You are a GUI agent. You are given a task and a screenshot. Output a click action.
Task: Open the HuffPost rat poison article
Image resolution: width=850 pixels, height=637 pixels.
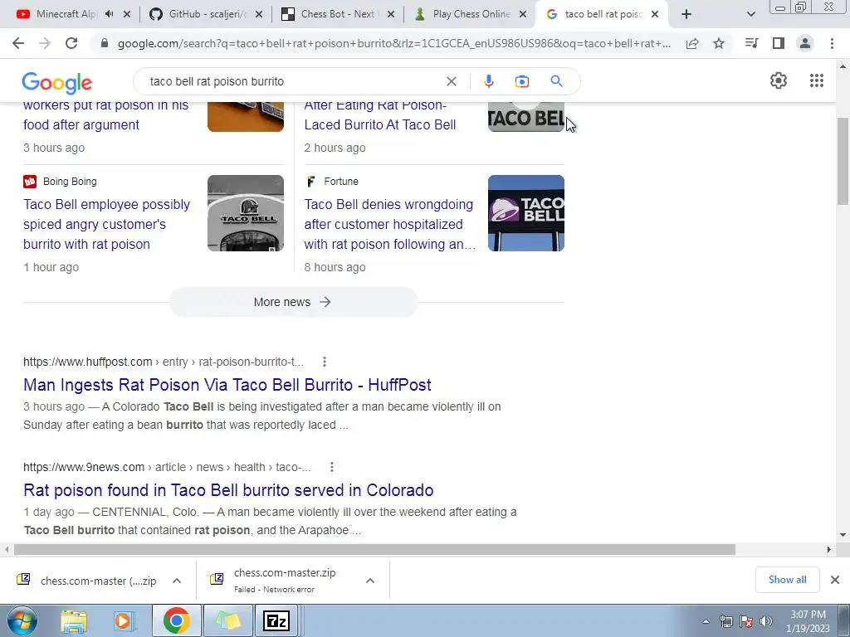click(227, 385)
